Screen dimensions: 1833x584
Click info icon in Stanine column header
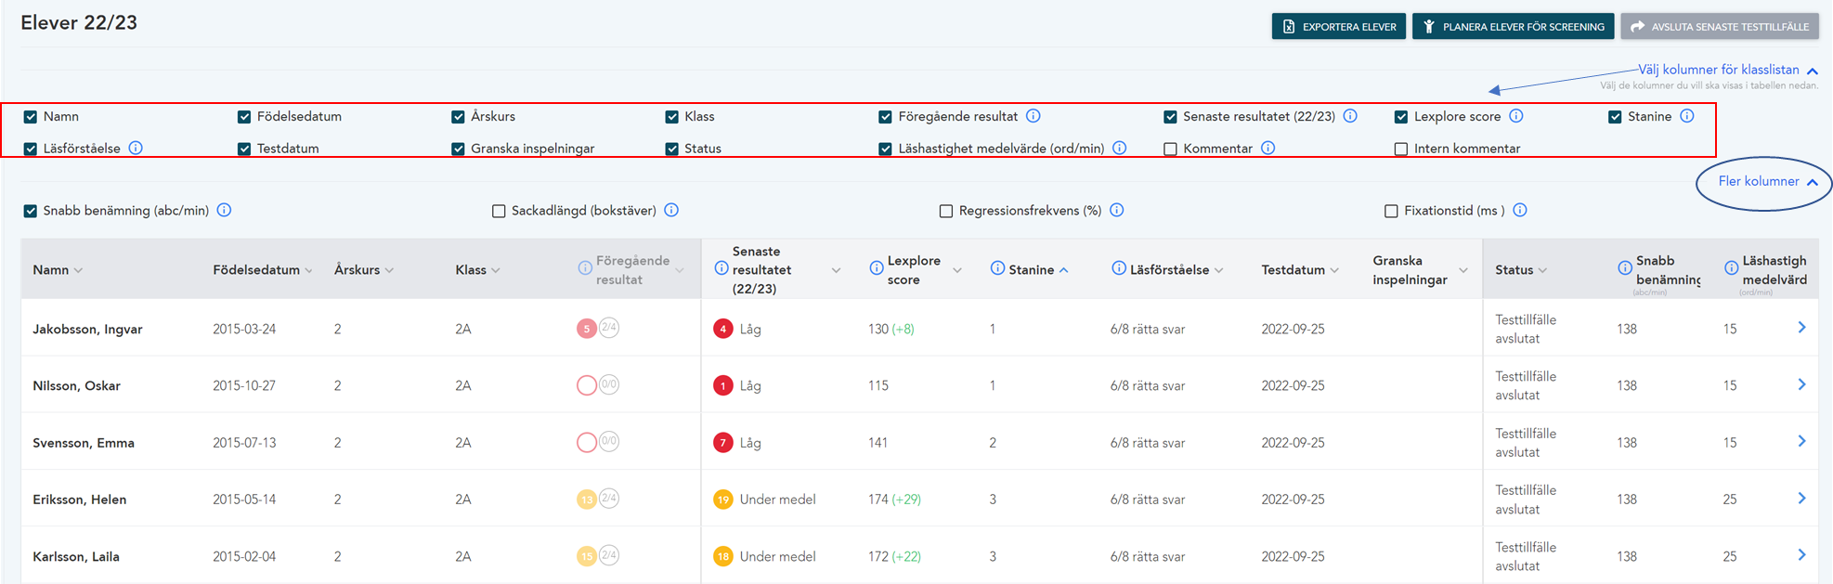997,268
